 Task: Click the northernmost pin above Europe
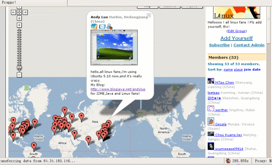tap(64, 111)
